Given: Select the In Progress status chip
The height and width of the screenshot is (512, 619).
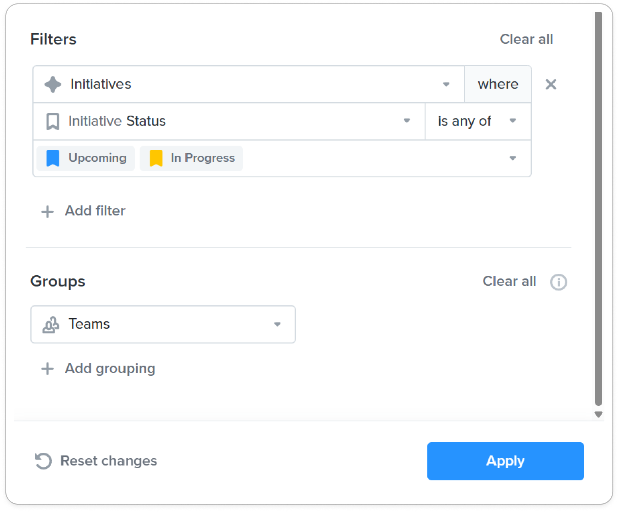Looking at the screenshot, I should [191, 158].
